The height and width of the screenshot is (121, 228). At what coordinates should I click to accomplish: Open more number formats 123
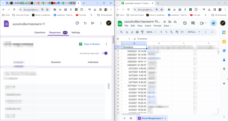[182, 32]
